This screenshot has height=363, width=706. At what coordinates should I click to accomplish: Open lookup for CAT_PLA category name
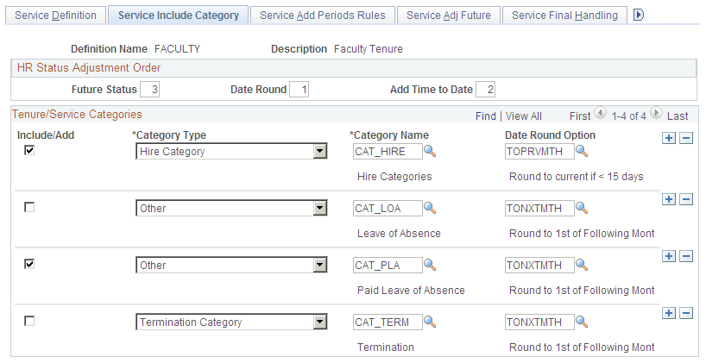(430, 265)
